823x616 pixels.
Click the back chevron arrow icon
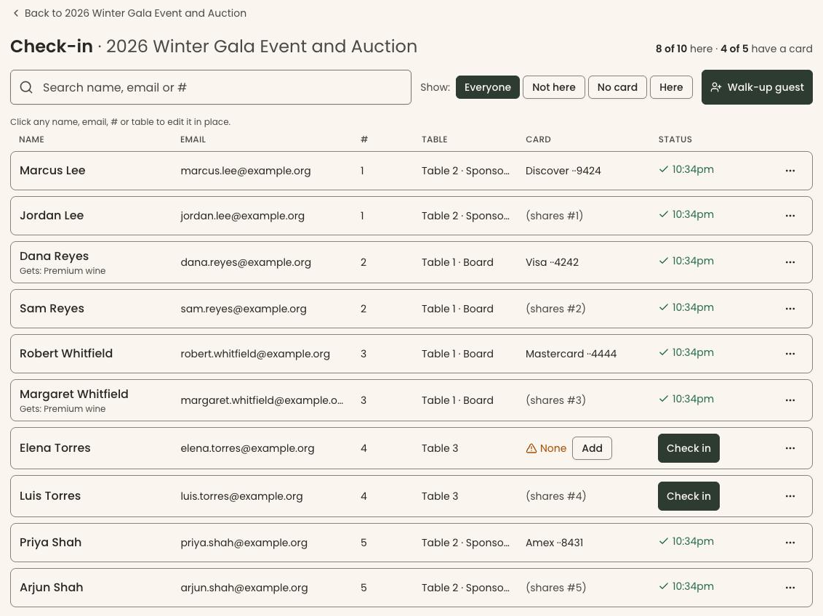click(16, 13)
